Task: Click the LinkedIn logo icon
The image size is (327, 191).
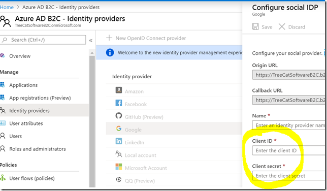Action: pos(119,141)
